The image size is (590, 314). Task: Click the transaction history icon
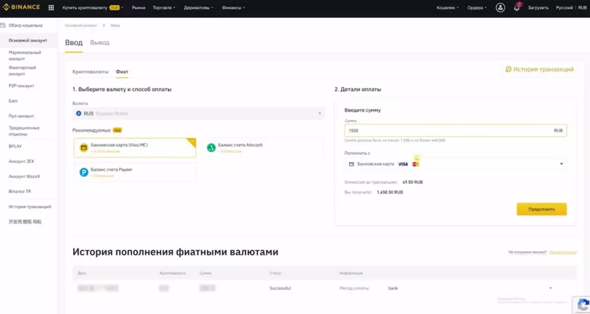(x=508, y=69)
